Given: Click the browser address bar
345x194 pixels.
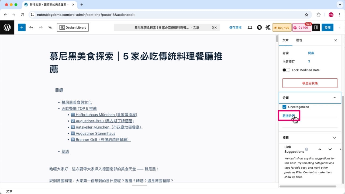Looking at the screenshot, I should [108, 15].
